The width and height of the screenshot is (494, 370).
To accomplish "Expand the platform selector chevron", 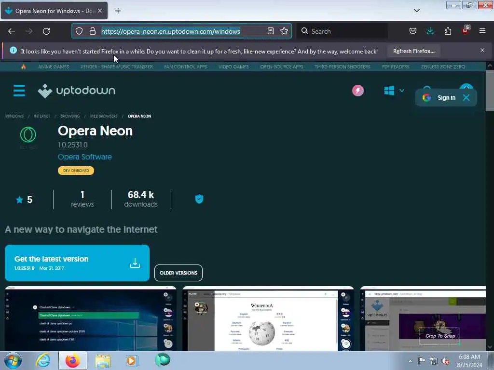I will (x=402, y=91).
